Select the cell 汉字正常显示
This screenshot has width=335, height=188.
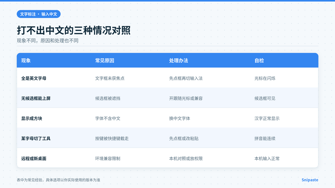tap(267, 118)
